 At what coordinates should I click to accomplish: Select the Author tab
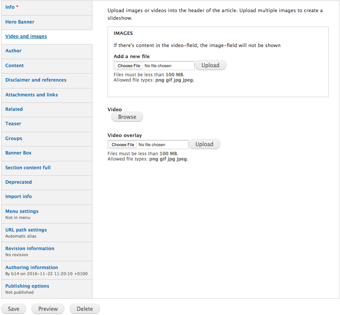click(14, 51)
